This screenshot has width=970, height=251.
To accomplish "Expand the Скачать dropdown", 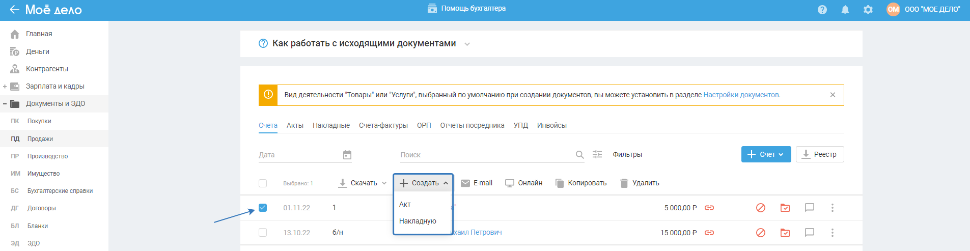I will point(363,183).
